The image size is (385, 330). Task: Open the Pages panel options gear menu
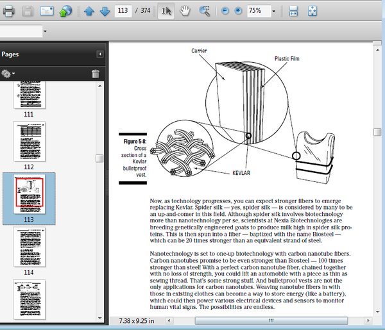point(8,74)
